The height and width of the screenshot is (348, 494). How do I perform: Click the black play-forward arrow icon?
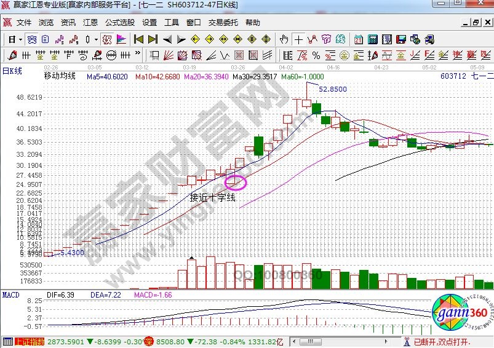click(181, 39)
